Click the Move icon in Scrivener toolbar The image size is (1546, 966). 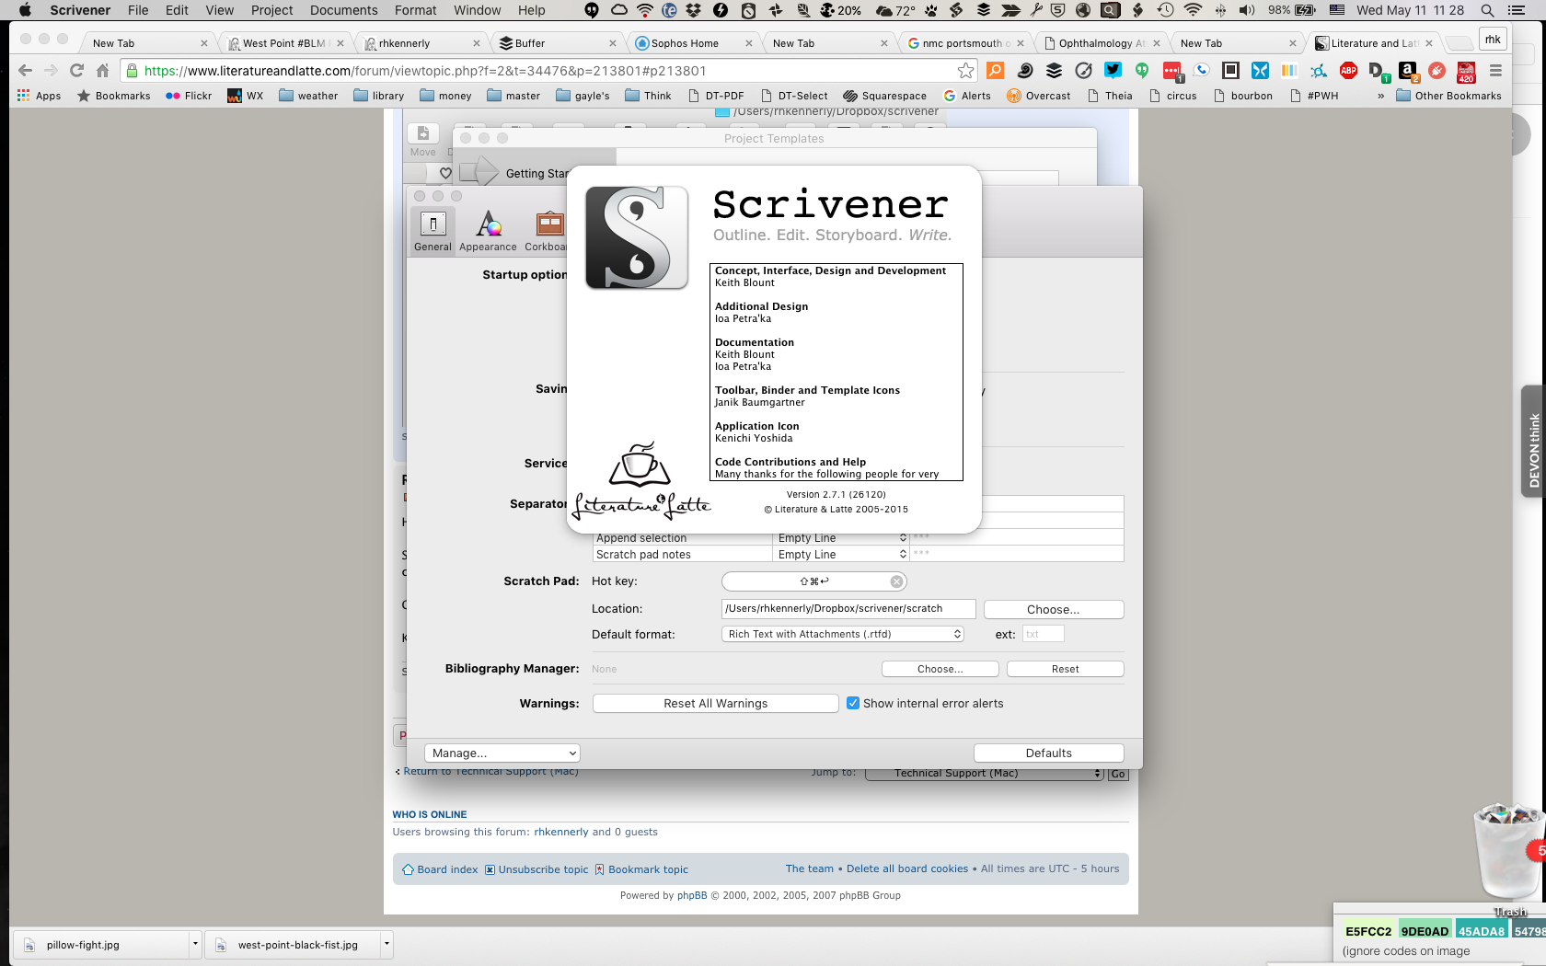(423, 140)
